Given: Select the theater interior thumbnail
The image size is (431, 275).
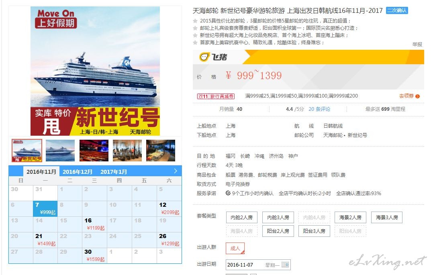Looking at the screenshot, I should click(94, 150).
